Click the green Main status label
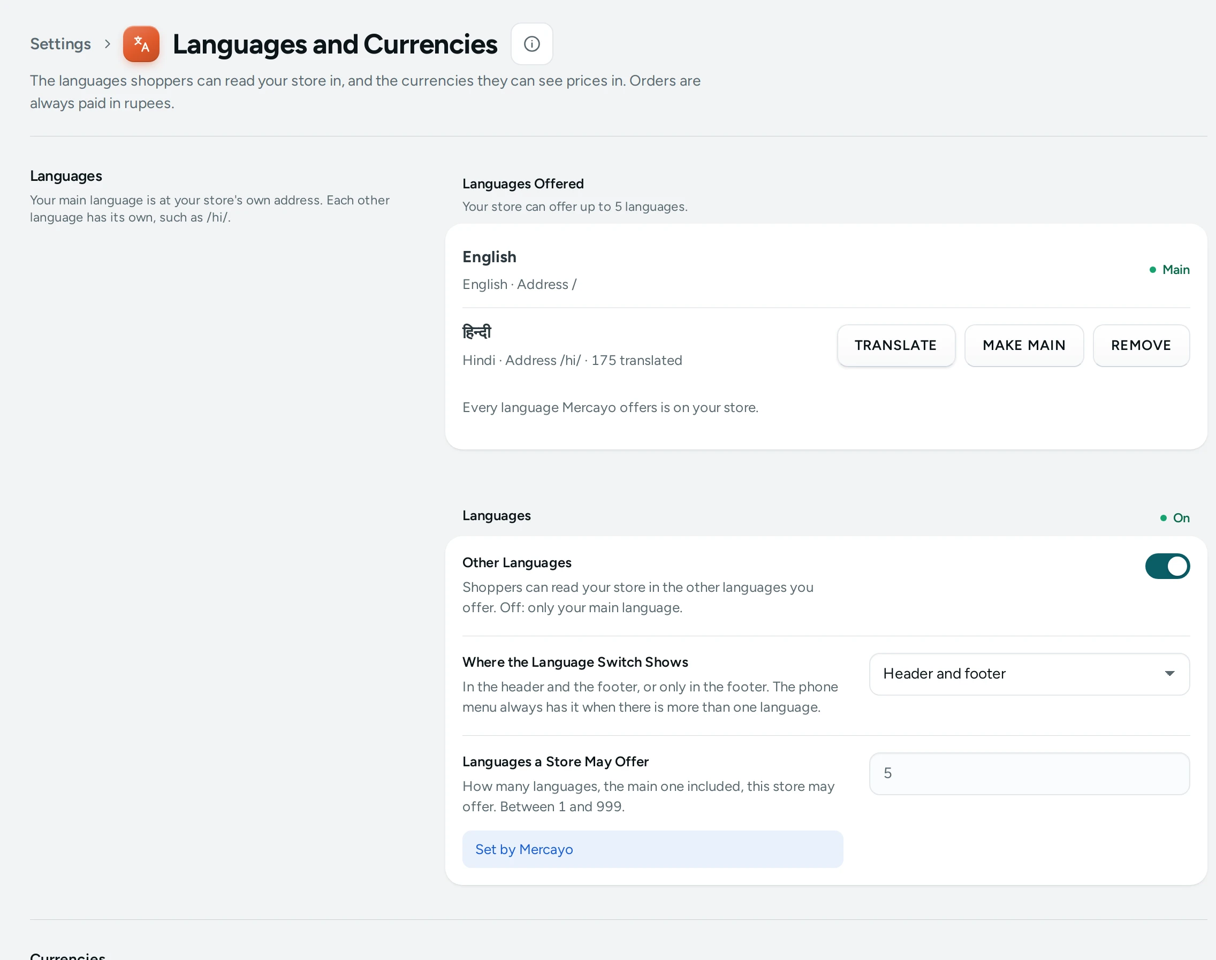1216x960 pixels. [x=1169, y=270]
